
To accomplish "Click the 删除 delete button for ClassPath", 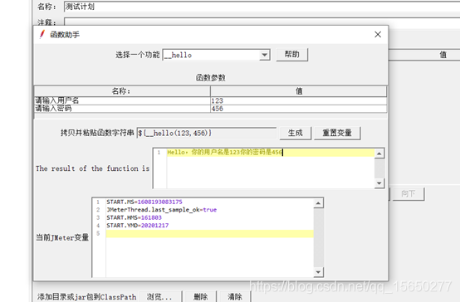I will 201,296.
